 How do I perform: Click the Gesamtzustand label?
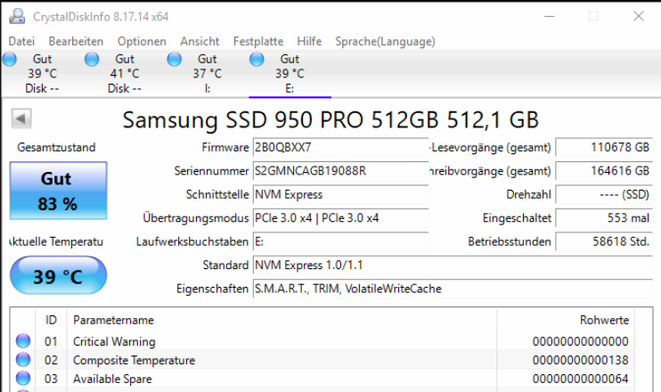[x=56, y=148]
